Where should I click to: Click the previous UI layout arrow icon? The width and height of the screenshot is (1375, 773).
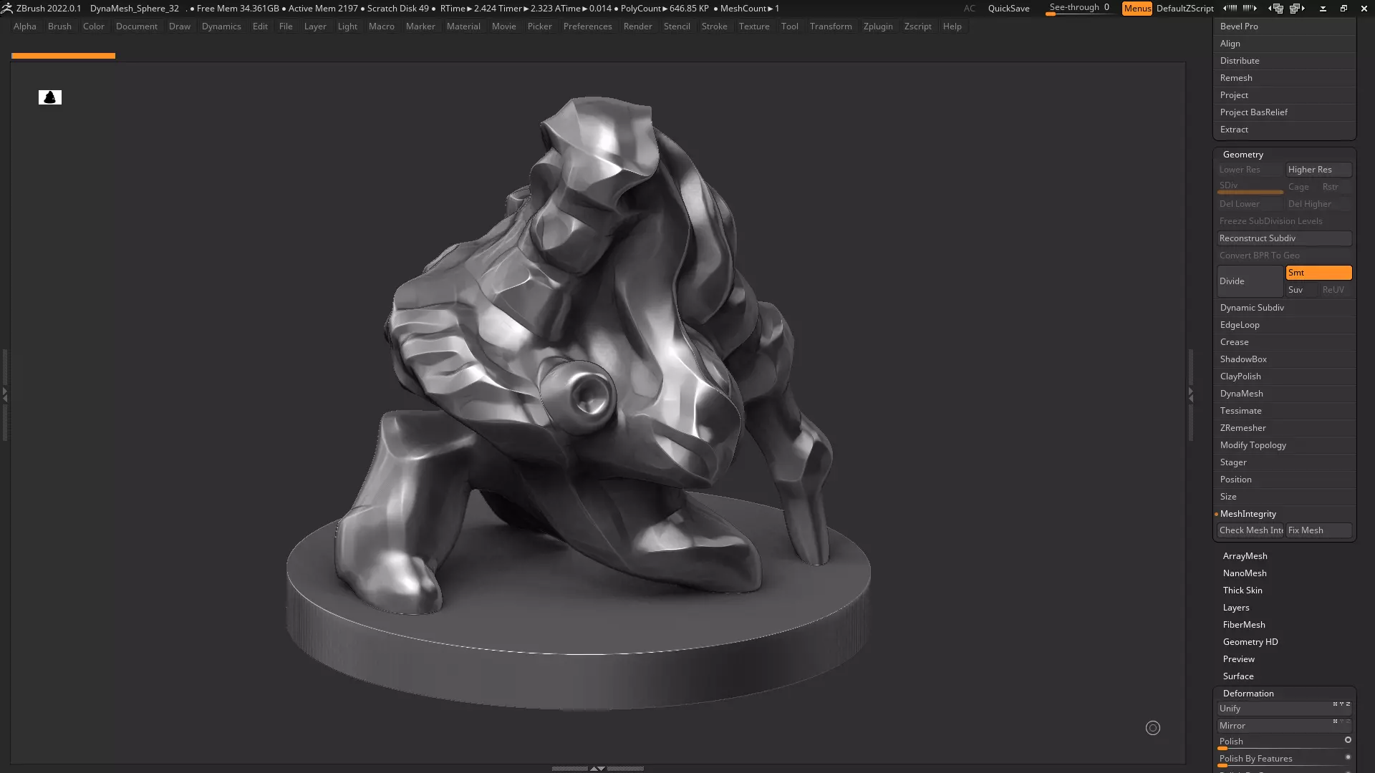[x=1275, y=9]
